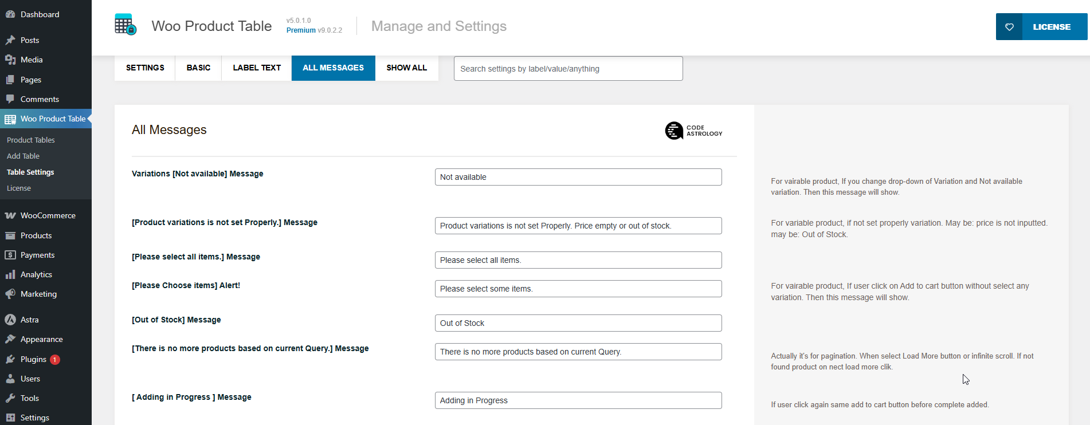Click the WooCommerce logo icon
The width and height of the screenshot is (1090, 425).
tap(10, 215)
